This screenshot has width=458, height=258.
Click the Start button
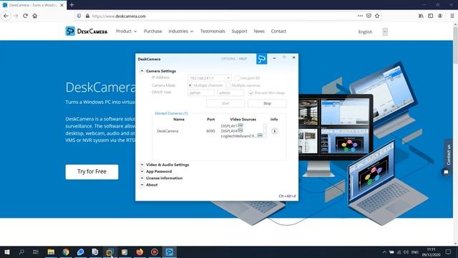[x=225, y=103]
